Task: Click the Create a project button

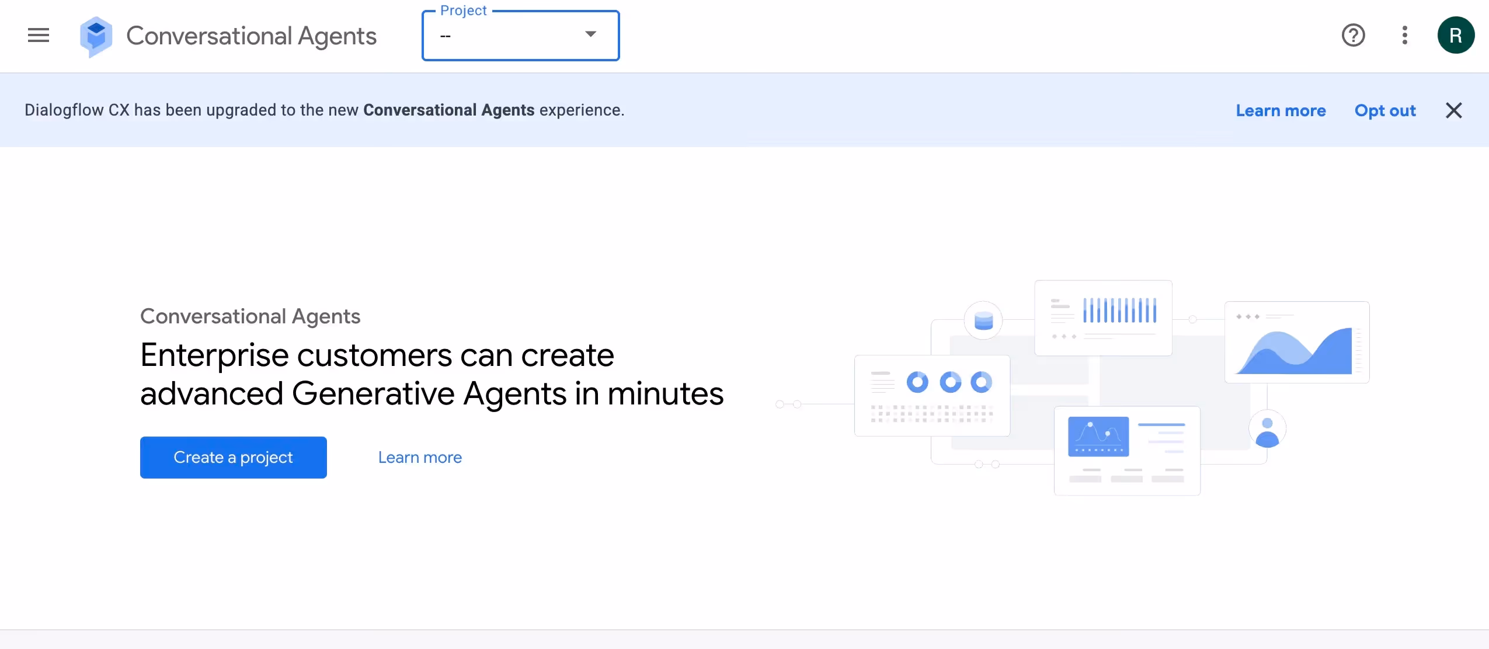Action: pos(233,458)
